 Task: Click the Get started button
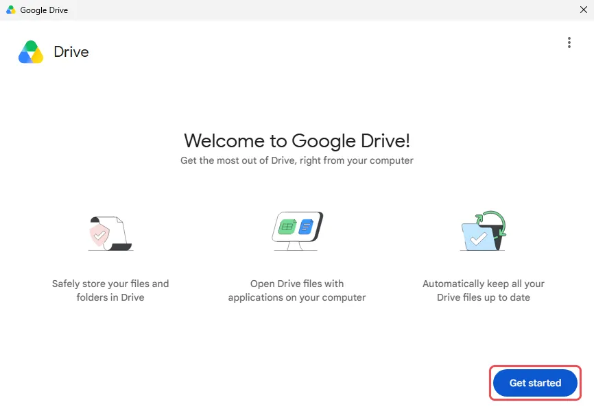[x=535, y=383]
